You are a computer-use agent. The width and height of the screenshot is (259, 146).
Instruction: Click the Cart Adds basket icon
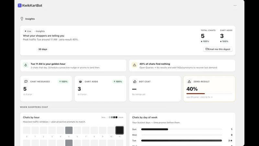pyautogui.click(x=80, y=81)
